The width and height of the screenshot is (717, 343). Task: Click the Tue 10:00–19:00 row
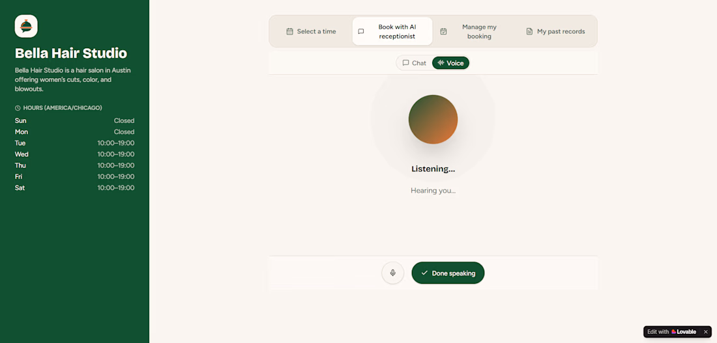pyautogui.click(x=74, y=143)
